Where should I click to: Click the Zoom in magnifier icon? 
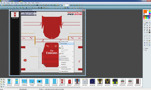click(71, 5)
